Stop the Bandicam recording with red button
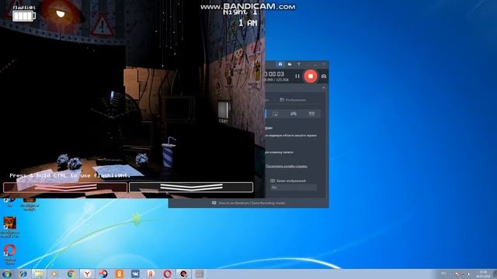The image size is (497, 279). pyautogui.click(x=311, y=76)
